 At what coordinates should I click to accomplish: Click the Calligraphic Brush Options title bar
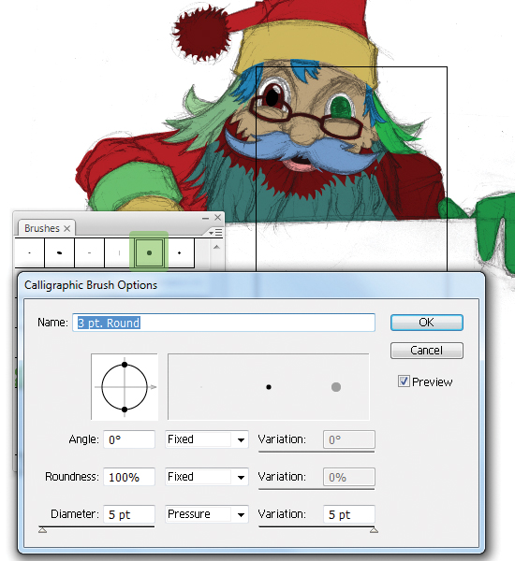coord(251,285)
